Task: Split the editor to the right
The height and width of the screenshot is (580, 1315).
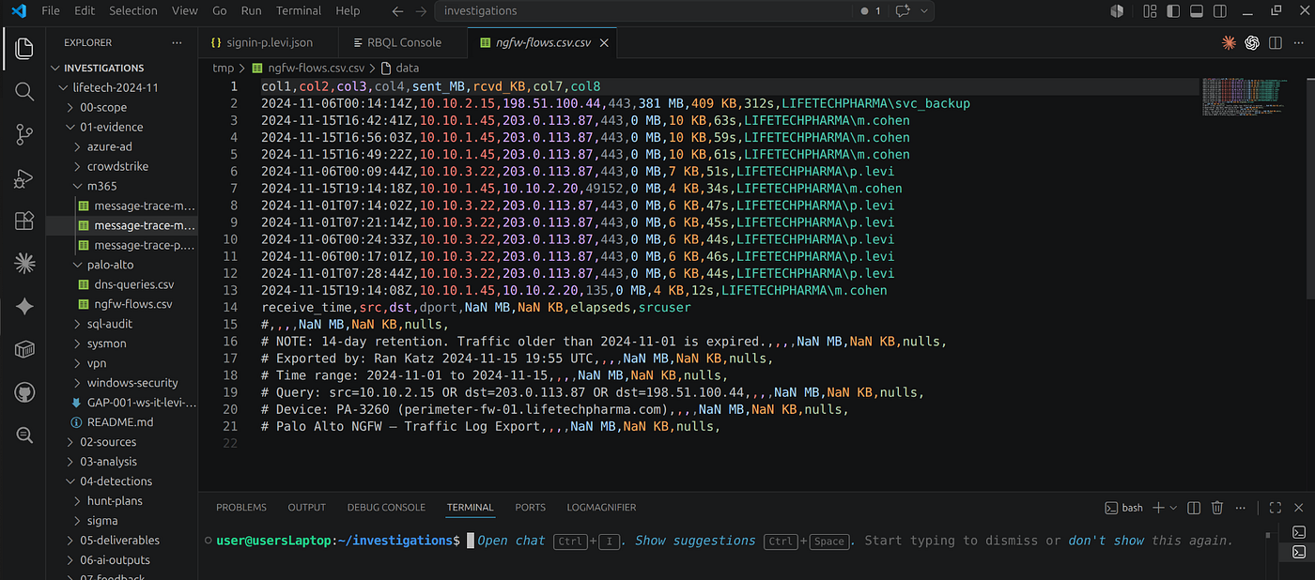Action: pos(1276,43)
